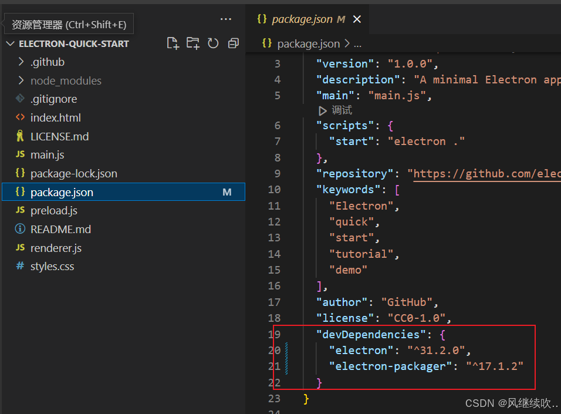This screenshot has width=561, height=414.
Task: Expand the .github folder
Action: [x=47, y=62]
